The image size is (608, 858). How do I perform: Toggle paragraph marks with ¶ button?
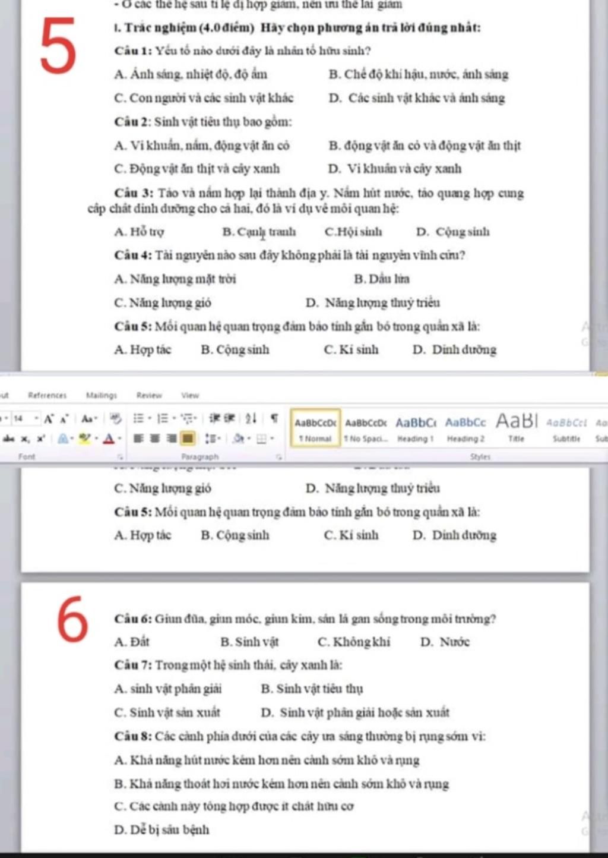click(x=274, y=418)
